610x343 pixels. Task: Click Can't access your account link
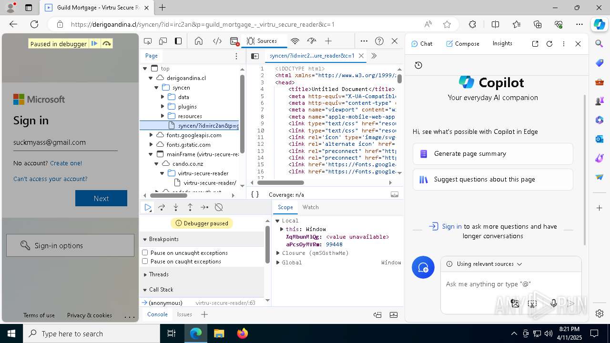pos(51,179)
